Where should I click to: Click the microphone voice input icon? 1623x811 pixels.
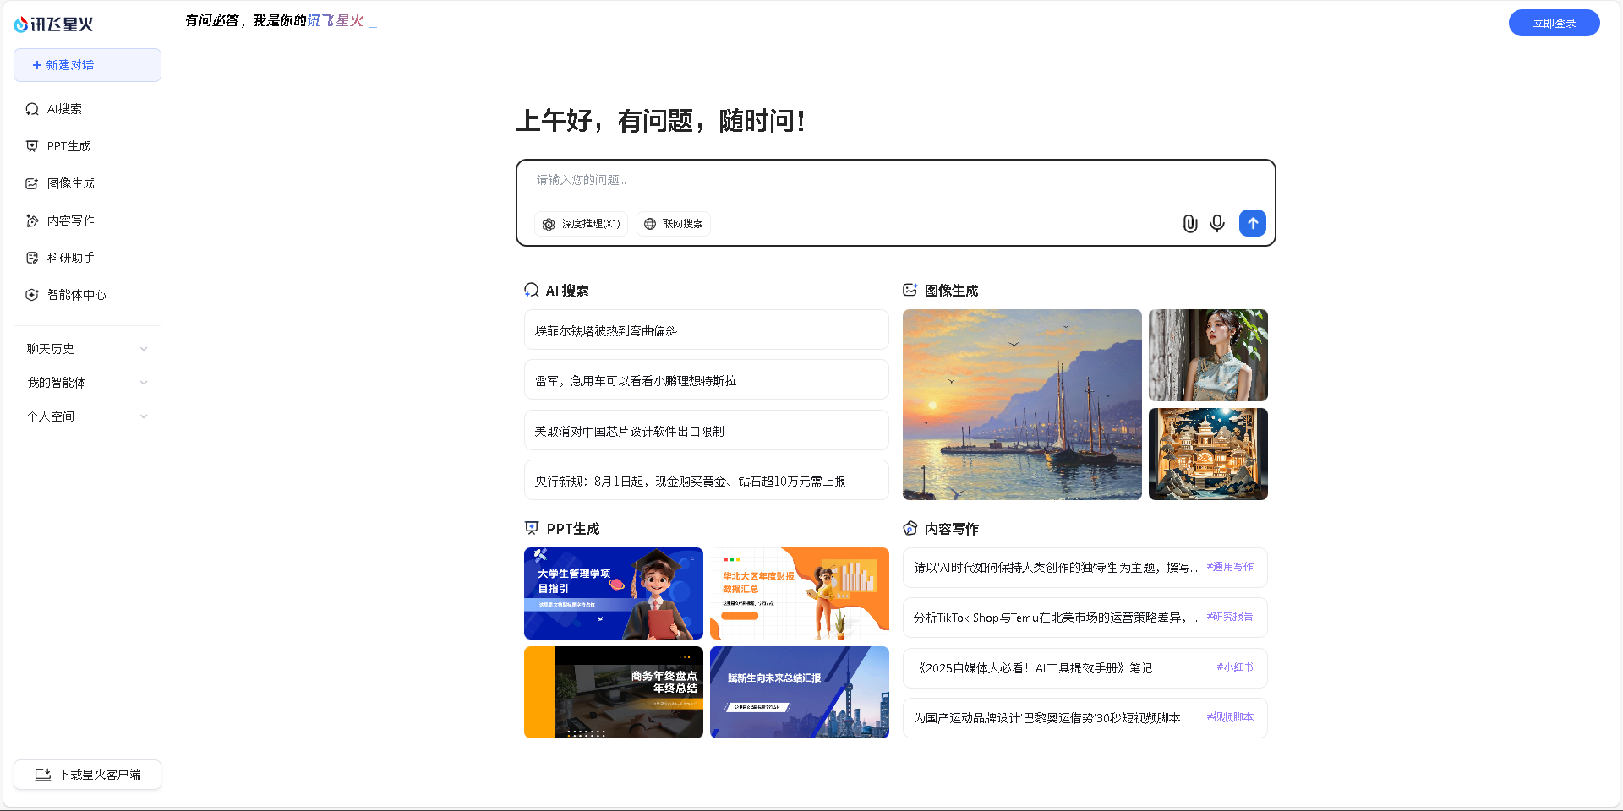1216,223
